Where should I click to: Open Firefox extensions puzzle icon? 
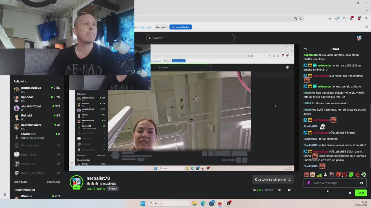[x=344, y=18]
